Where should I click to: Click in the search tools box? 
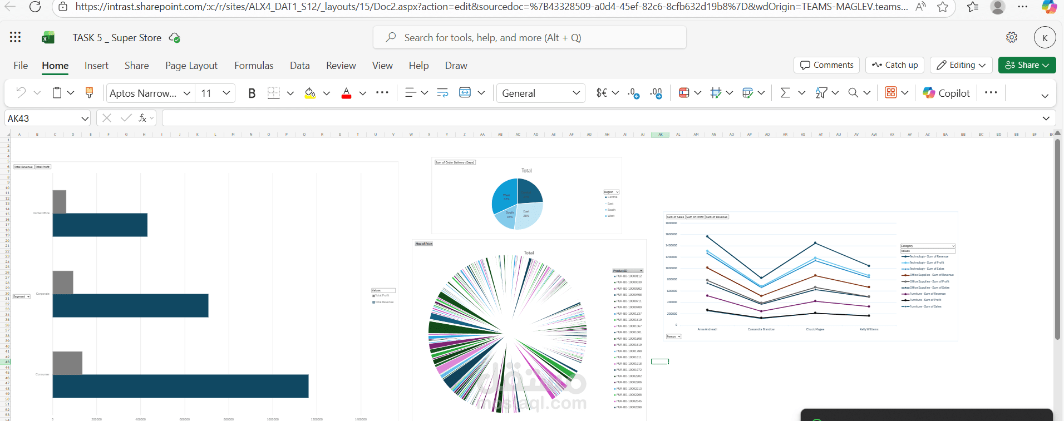pyautogui.click(x=529, y=37)
